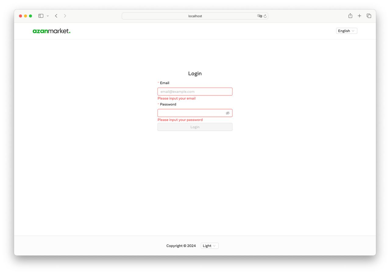Click the azanmarket logo
This screenshot has width=390, height=274.
point(51,30)
